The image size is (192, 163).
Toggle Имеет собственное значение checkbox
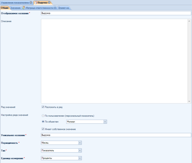[43, 129]
